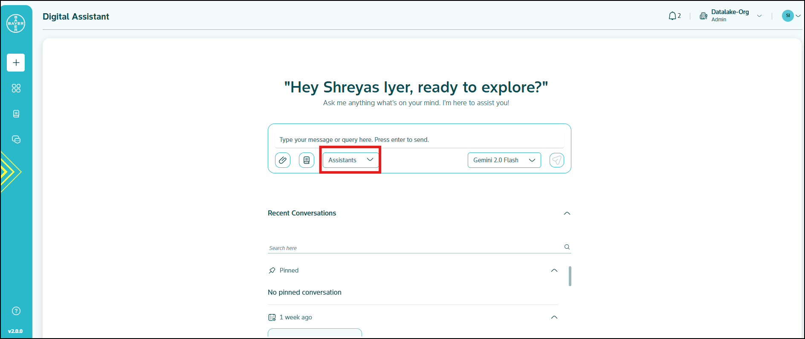The image size is (805, 339).
Task: Collapse the Recent Conversations section
Action: pyautogui.click(x=567, y=213)
